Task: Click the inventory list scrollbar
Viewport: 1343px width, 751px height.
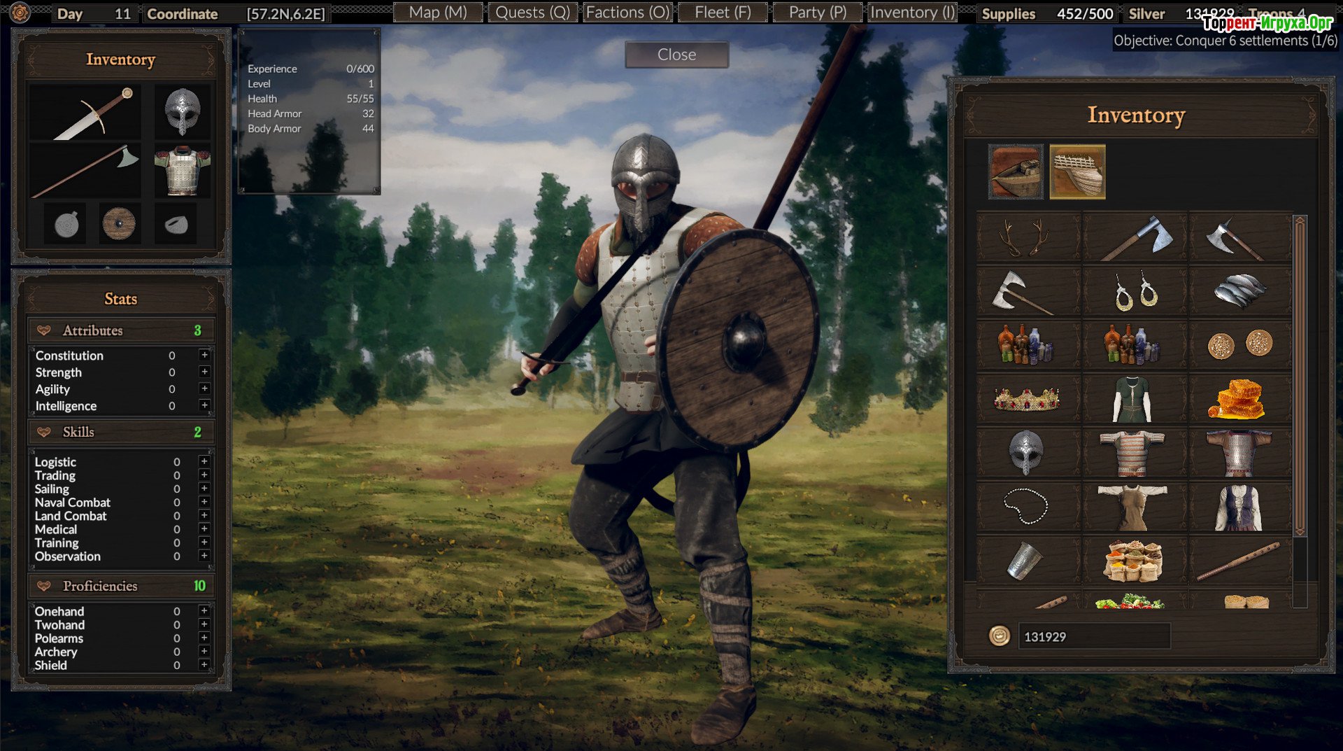Action: pos(1300,378)
